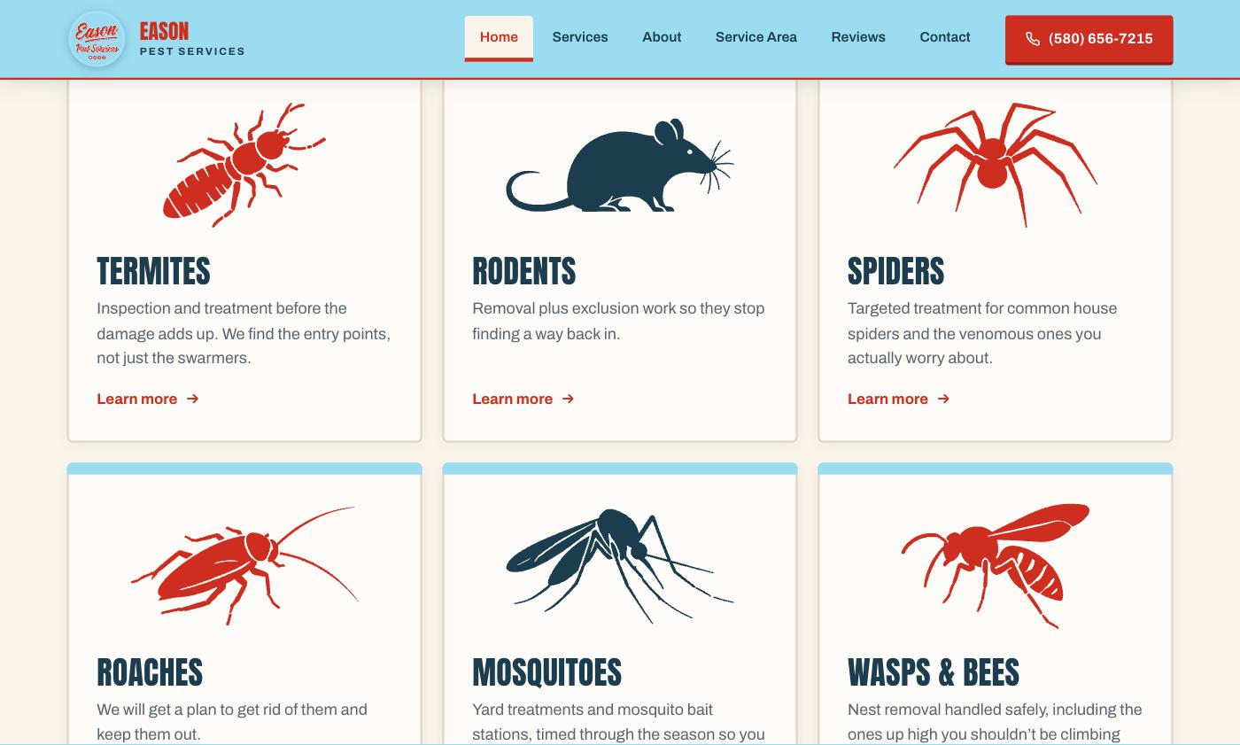Click the EASON brand name text
The image size is (1240, 745).
(164, 31)
